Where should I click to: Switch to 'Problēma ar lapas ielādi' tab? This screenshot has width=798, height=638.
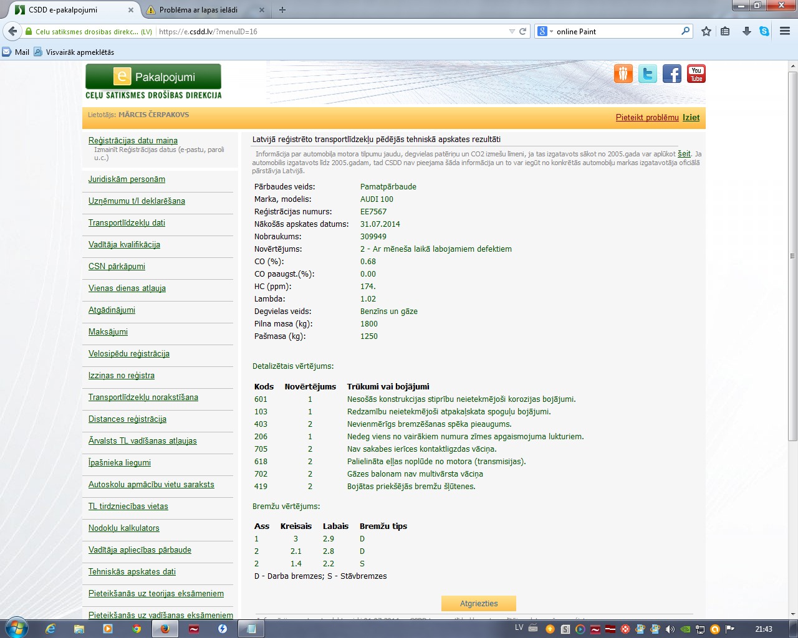[x=198, y=10]
